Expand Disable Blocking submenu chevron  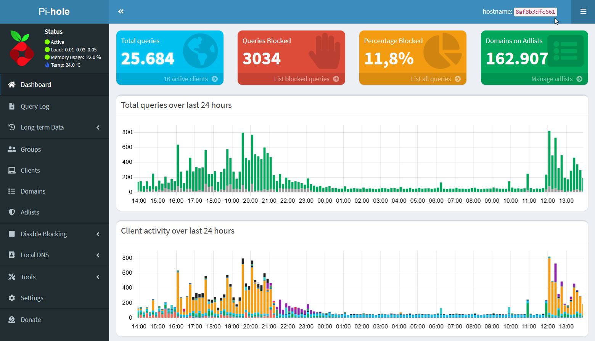coord(98,234)
